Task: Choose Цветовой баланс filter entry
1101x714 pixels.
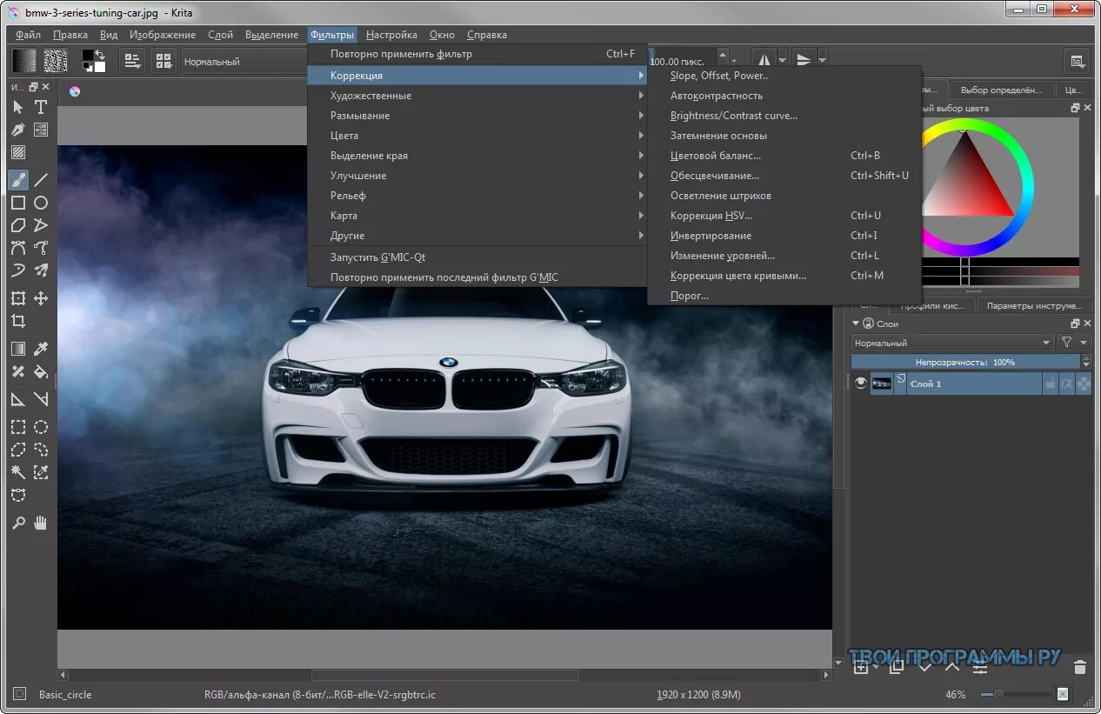Action: (x=784, y=156)
